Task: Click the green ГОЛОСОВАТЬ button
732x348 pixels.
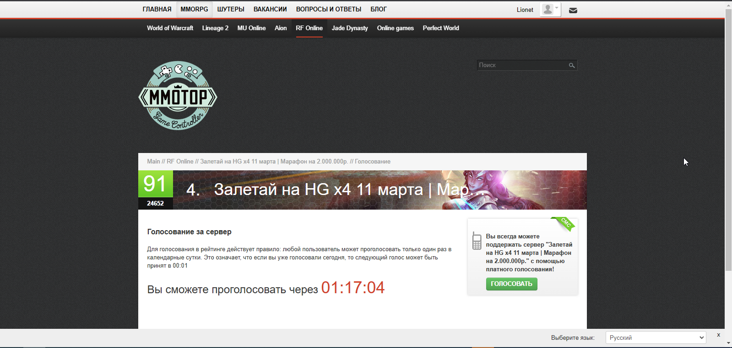Action: [x=511, y=284]
